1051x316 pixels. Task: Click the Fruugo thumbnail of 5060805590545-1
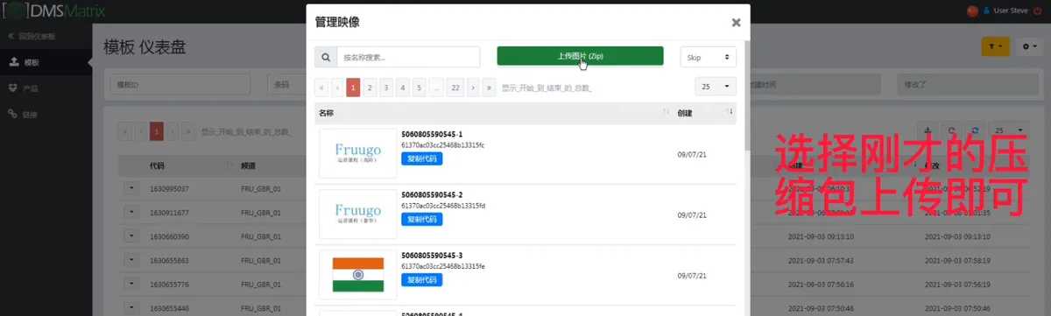click(x=357, y=154)
